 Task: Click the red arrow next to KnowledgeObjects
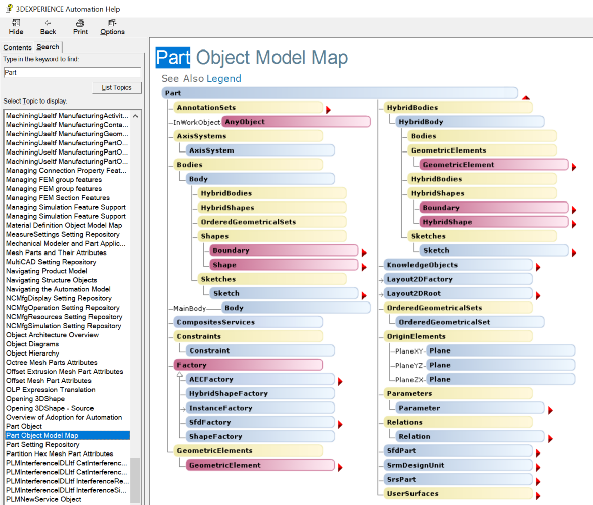point(537,265)
